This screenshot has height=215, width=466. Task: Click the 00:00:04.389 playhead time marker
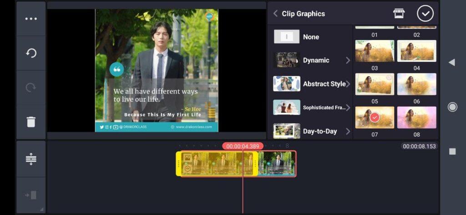243,146
